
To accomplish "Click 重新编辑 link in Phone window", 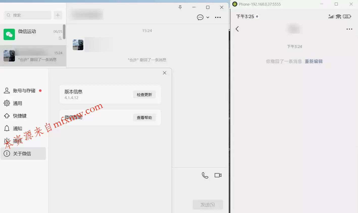I will click(x=314, y=62).
